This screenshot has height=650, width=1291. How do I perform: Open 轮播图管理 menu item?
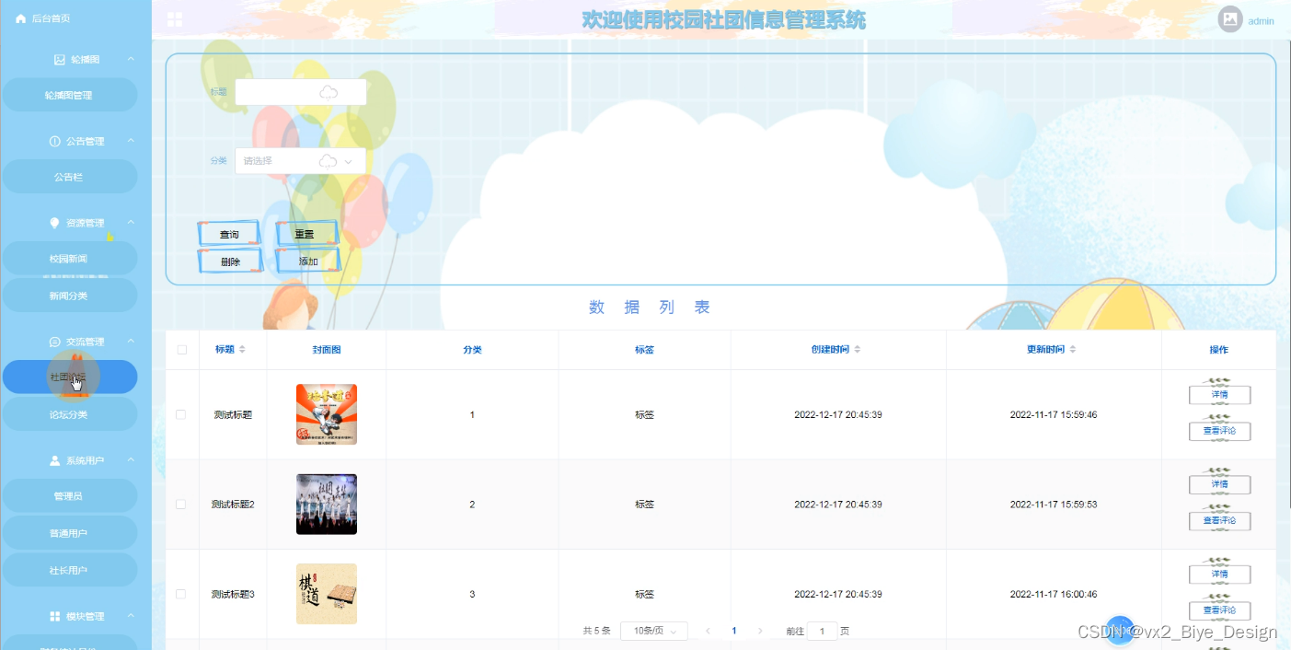tap(69, 95)
